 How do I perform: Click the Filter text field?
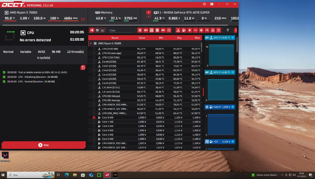click(121, 30)
